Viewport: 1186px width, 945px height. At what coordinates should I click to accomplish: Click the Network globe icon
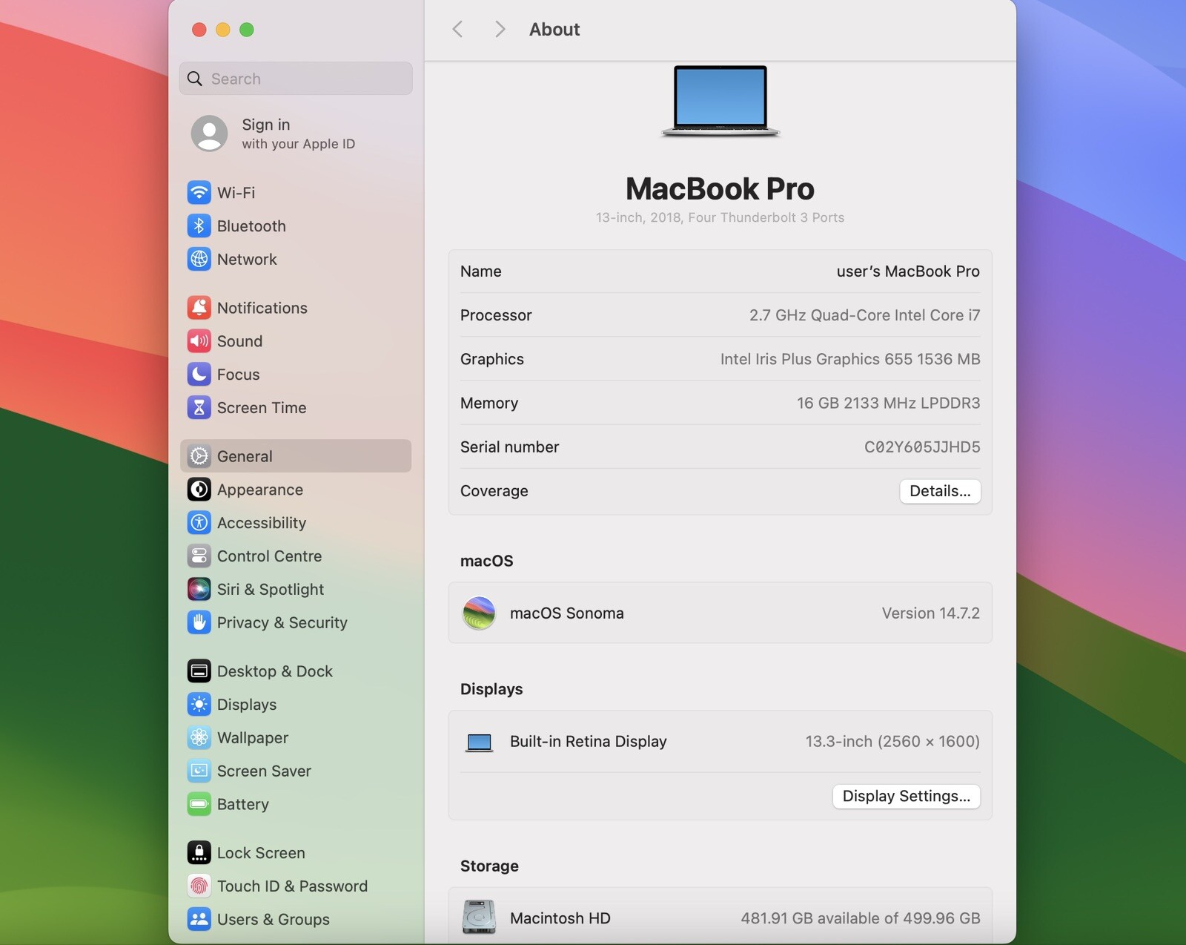tap(199, 260)
